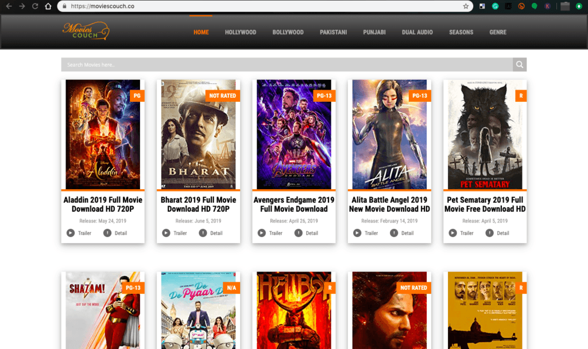Open the Avengers Endgame detail info icon
Image resolution: width=588 pixels, height=349 pixels.
click(x=299, y=233)
